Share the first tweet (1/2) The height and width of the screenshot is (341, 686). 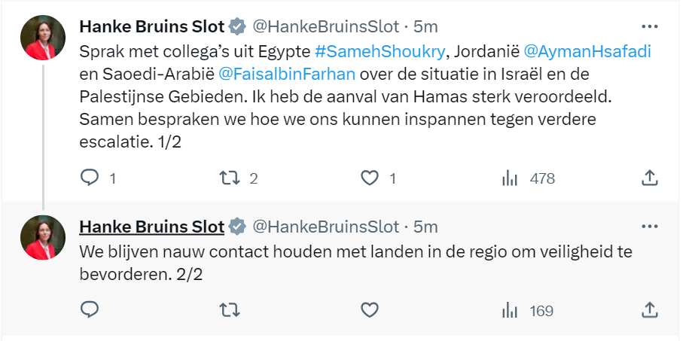pos(649,178)
